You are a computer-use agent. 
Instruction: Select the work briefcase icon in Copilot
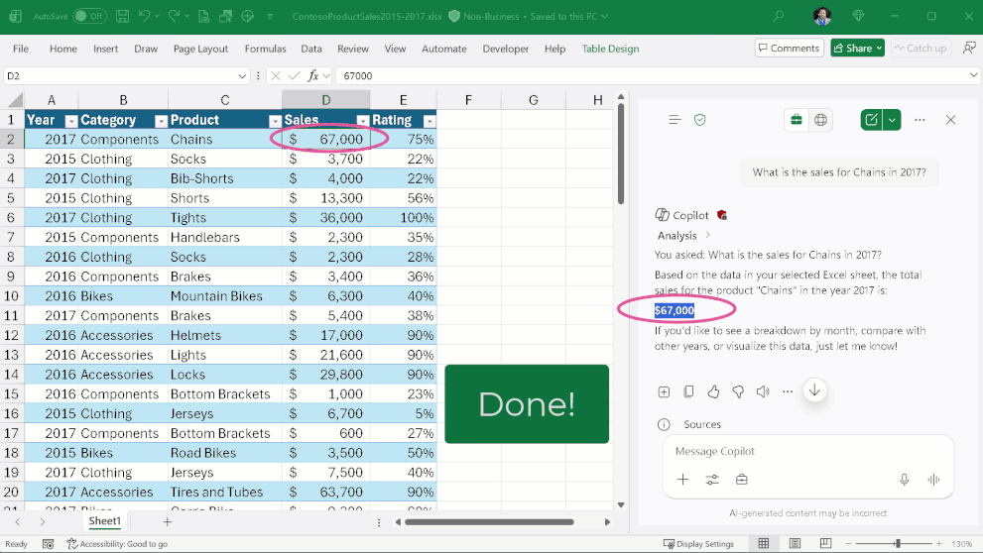click(797, 120)
